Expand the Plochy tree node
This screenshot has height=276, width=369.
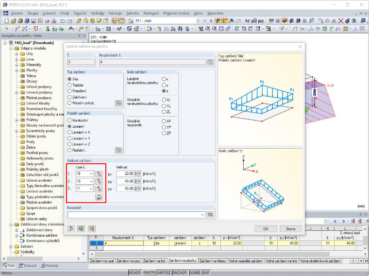coord(17,70)
